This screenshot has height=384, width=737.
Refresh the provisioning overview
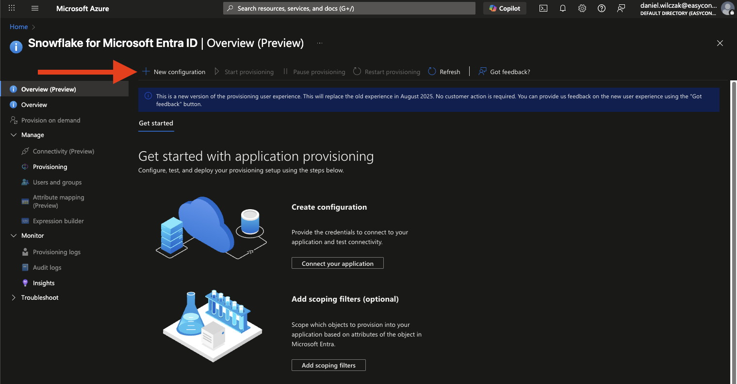(x=444, y=72)
